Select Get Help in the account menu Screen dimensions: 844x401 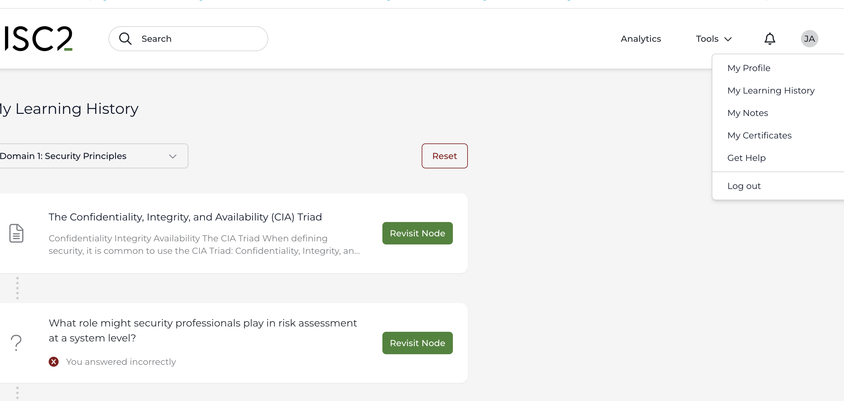click(746, 157)
